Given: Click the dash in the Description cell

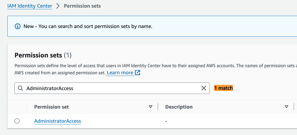Looking at the screenshot, I should click(x=166, y=121).
